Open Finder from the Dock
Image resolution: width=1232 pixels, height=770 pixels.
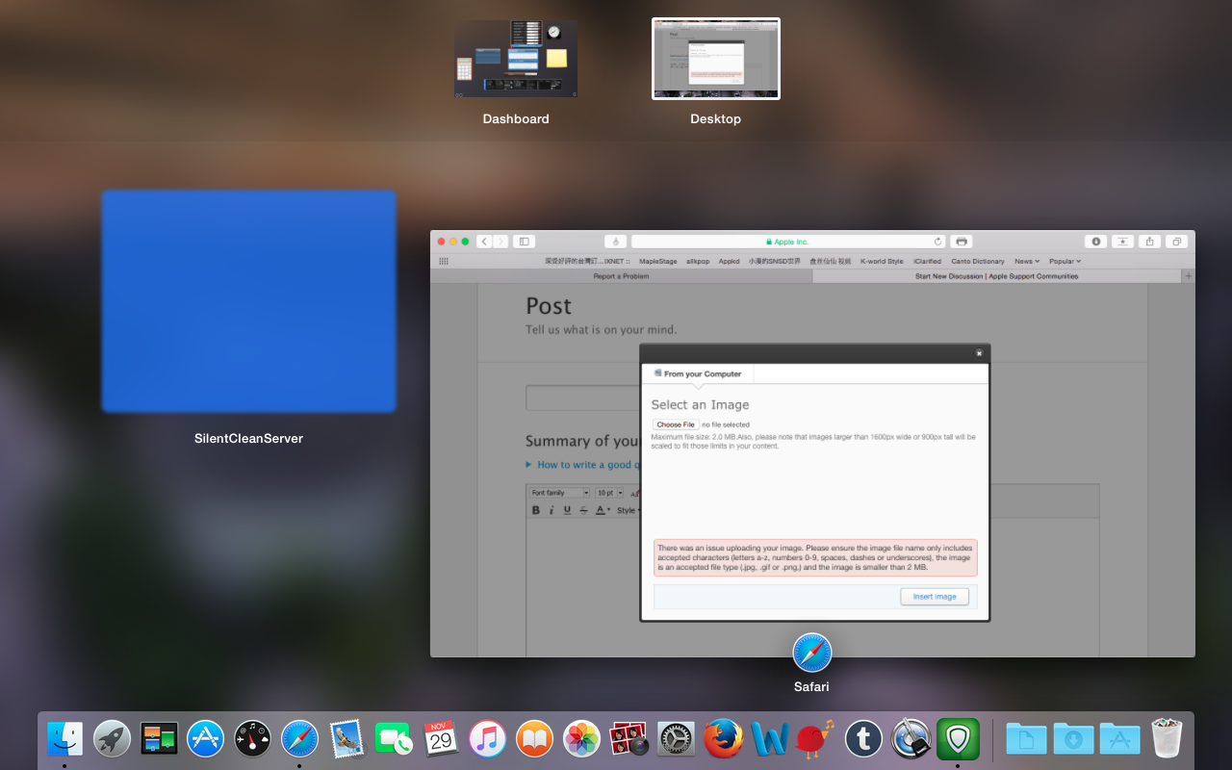[x=64, y=739]
